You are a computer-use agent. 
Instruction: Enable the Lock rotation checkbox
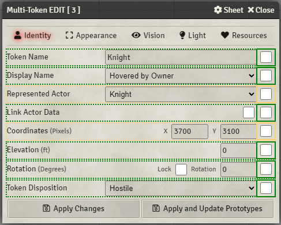click(181, 170)
